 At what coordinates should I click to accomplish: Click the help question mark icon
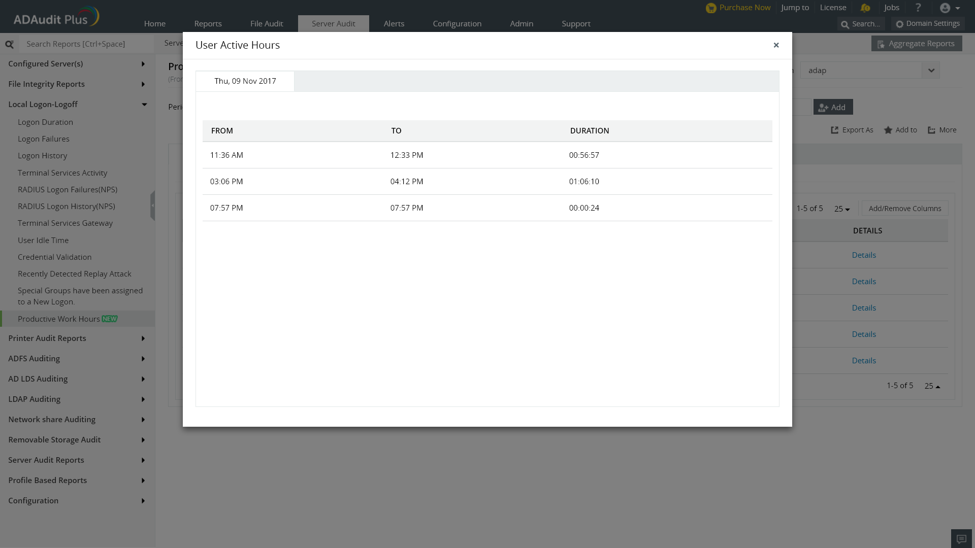click(918, 8)
